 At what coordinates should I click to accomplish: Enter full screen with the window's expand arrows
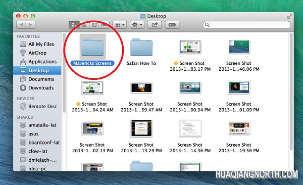pos(289,16)
